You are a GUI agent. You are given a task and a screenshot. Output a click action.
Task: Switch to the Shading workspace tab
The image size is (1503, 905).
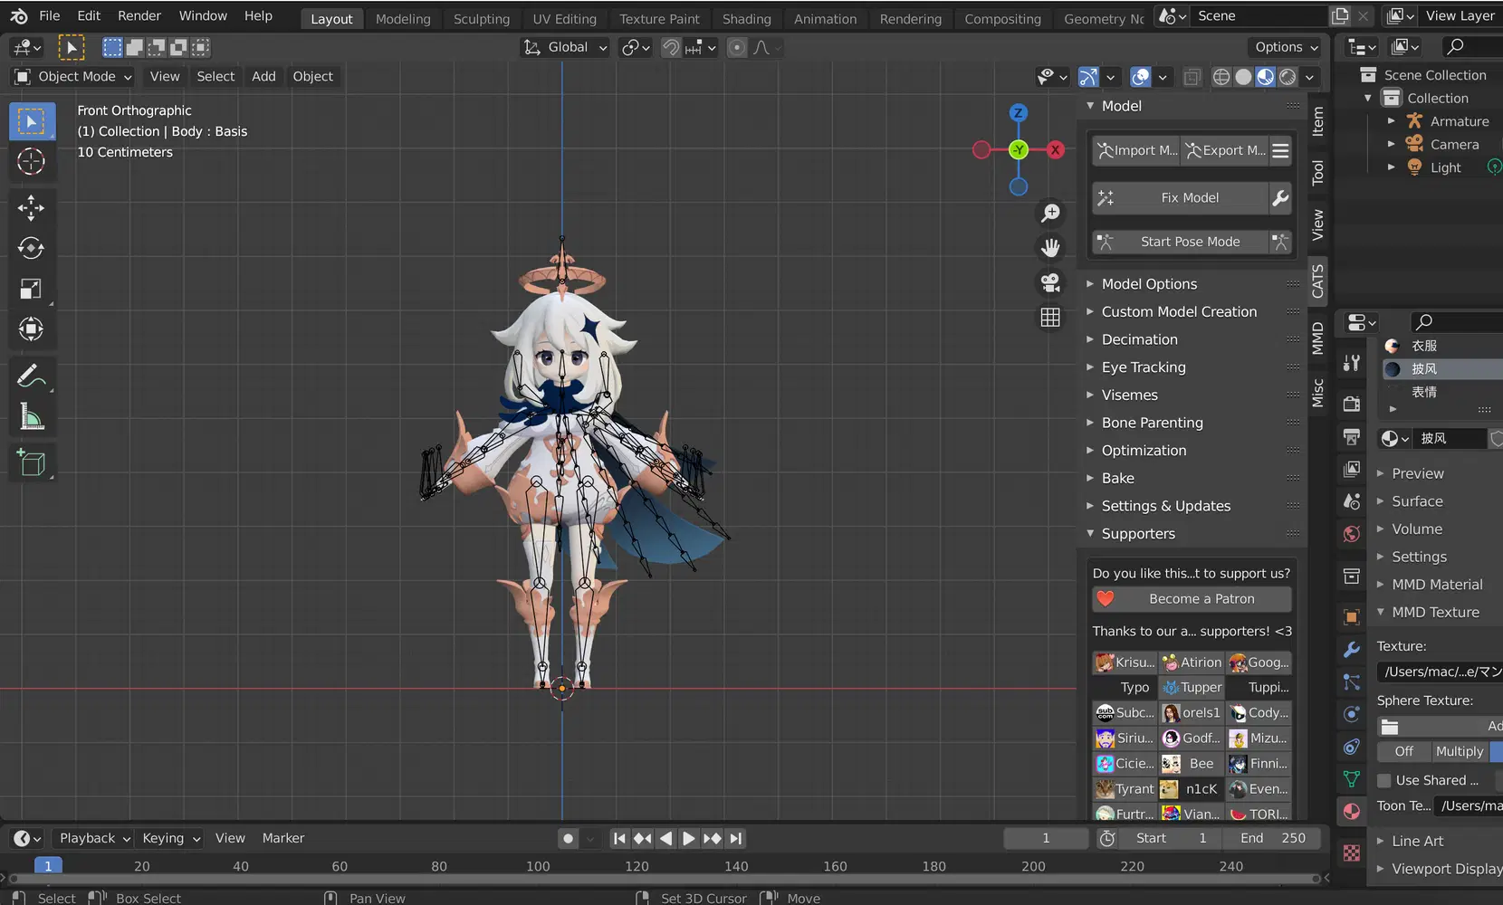tap(746, 18)
